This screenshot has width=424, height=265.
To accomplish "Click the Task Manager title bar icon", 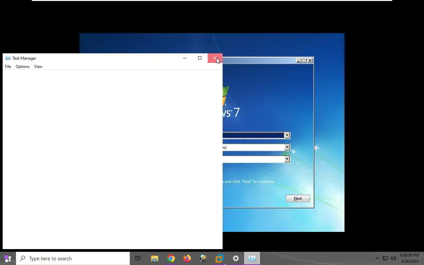I will click(8, 58).
